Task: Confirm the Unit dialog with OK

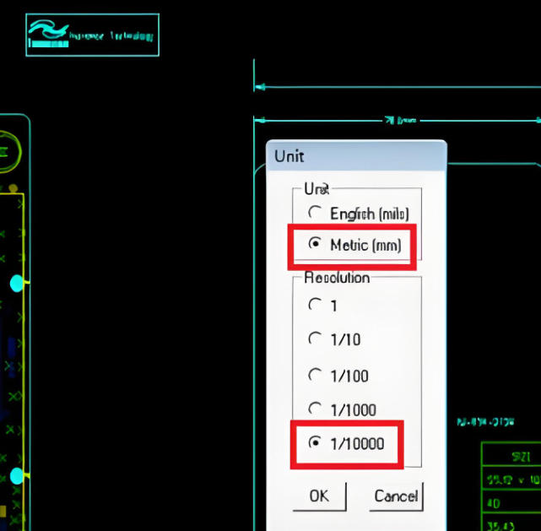Action: [x=319, y=496]
